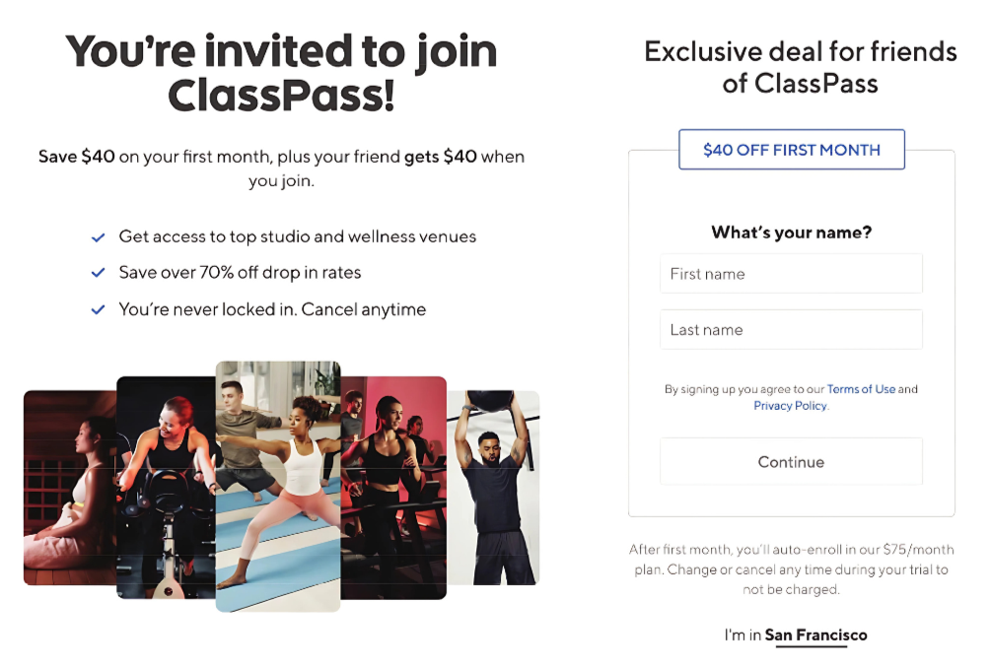Click the $40 OFF FIRST MONTH badge

click(792, 150)
